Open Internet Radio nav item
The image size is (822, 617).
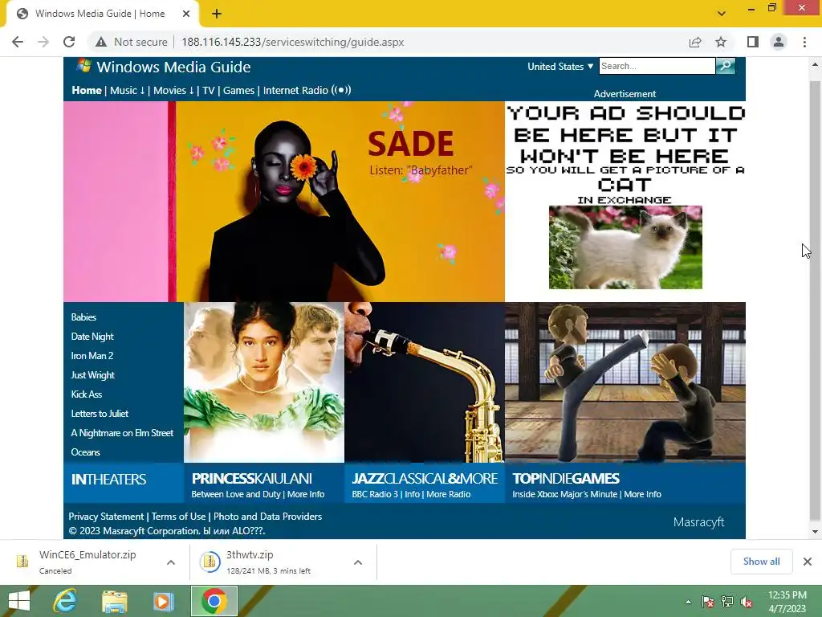(x=307, y=90)
